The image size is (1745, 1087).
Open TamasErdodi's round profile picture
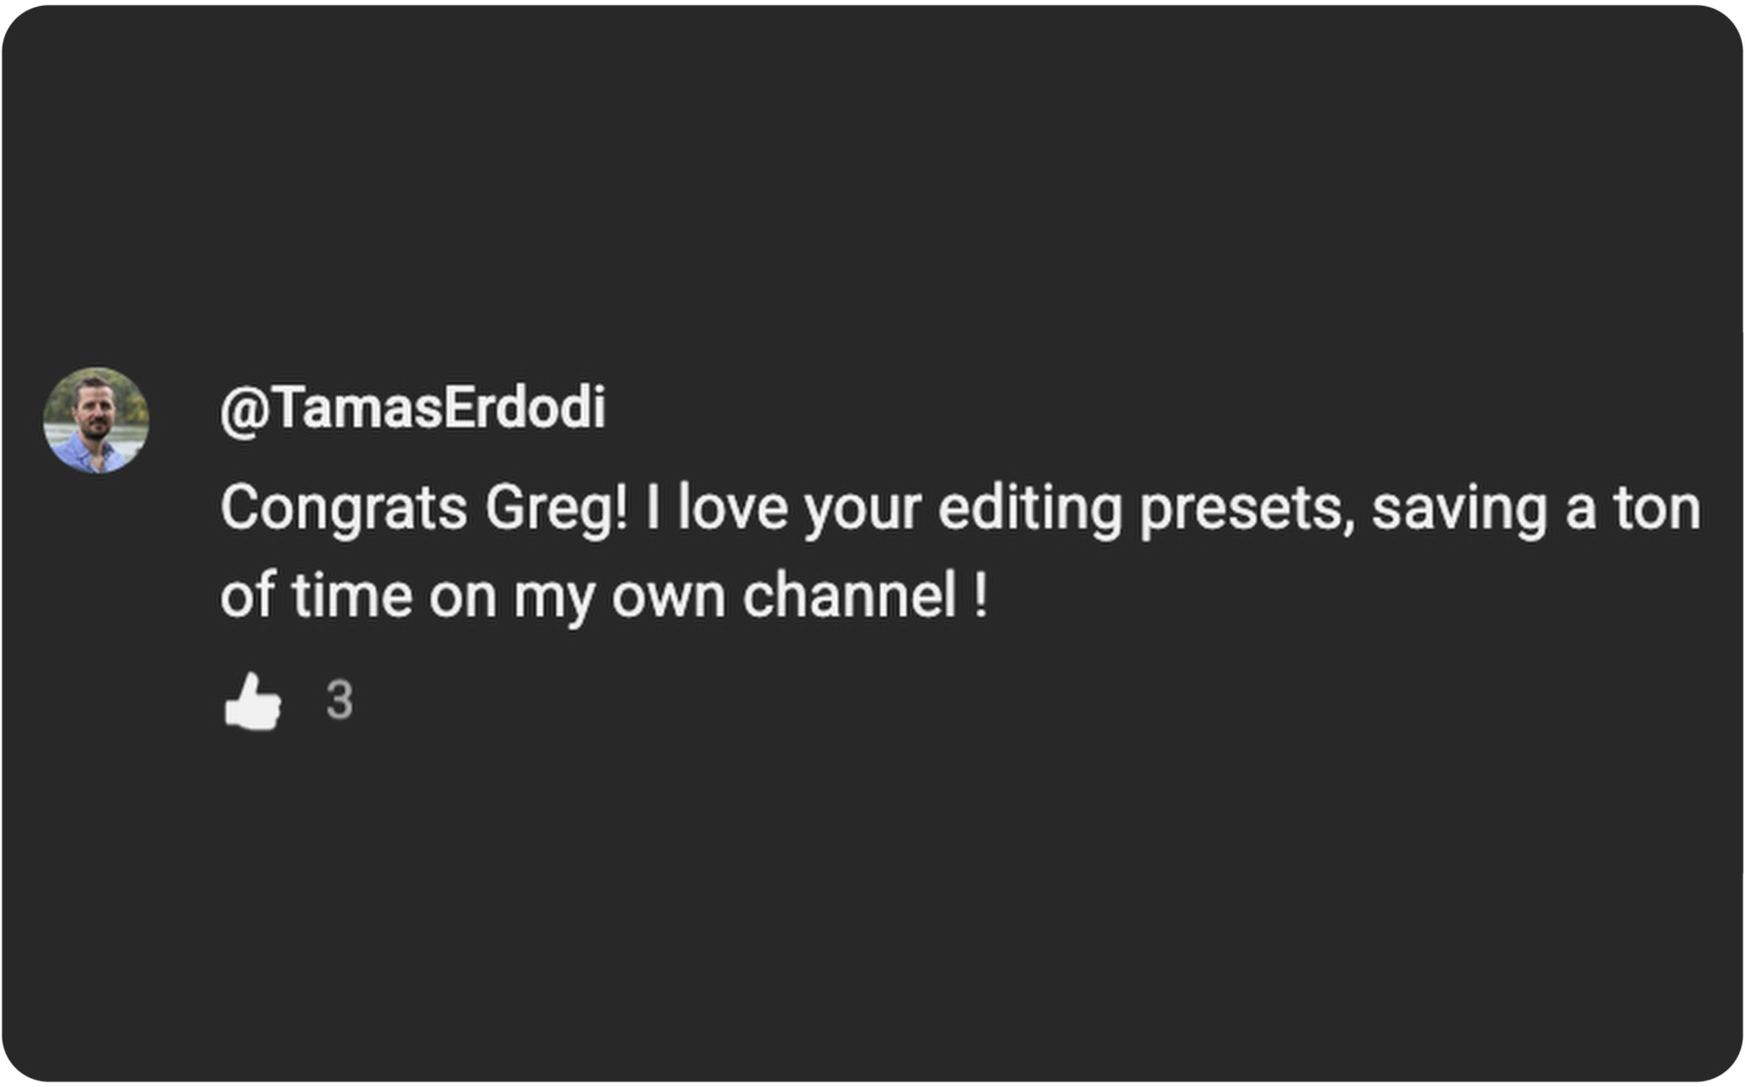97,420
